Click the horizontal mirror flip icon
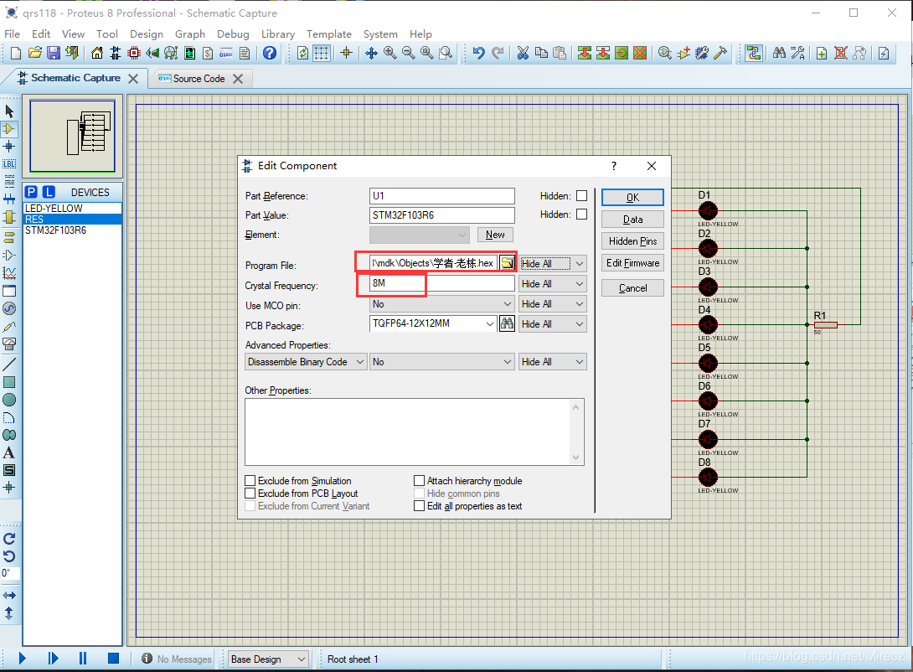The width and height of the screenshot is (913, 672). (x=8, y=595)
